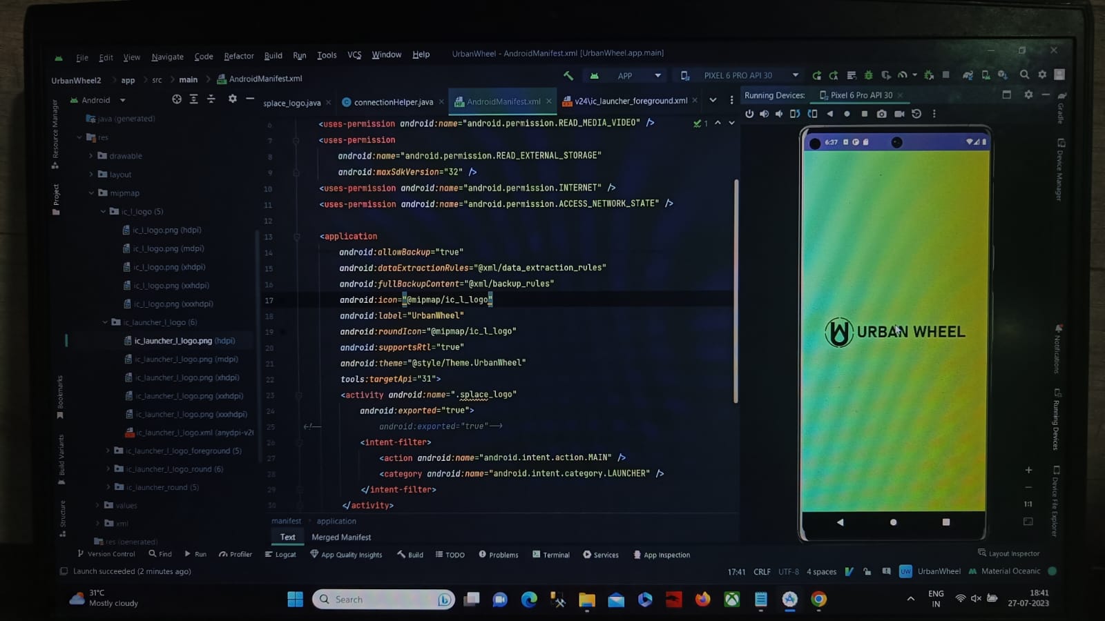The image size is (1105, 621).
Task: Click the emulator rotate left icon
Action: click(x=795, y=114)
